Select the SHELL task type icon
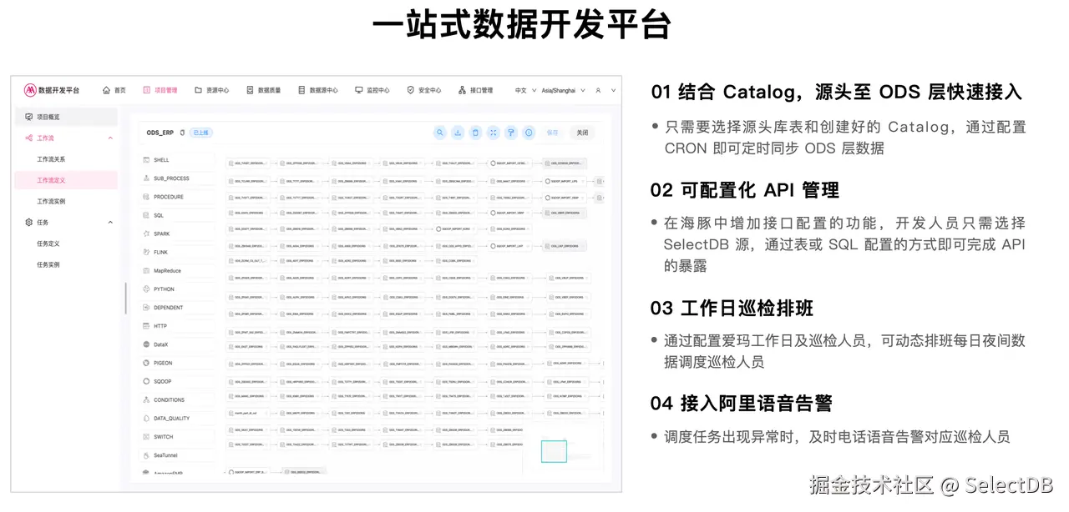1069x512 pixels. (x=147, y=159)
